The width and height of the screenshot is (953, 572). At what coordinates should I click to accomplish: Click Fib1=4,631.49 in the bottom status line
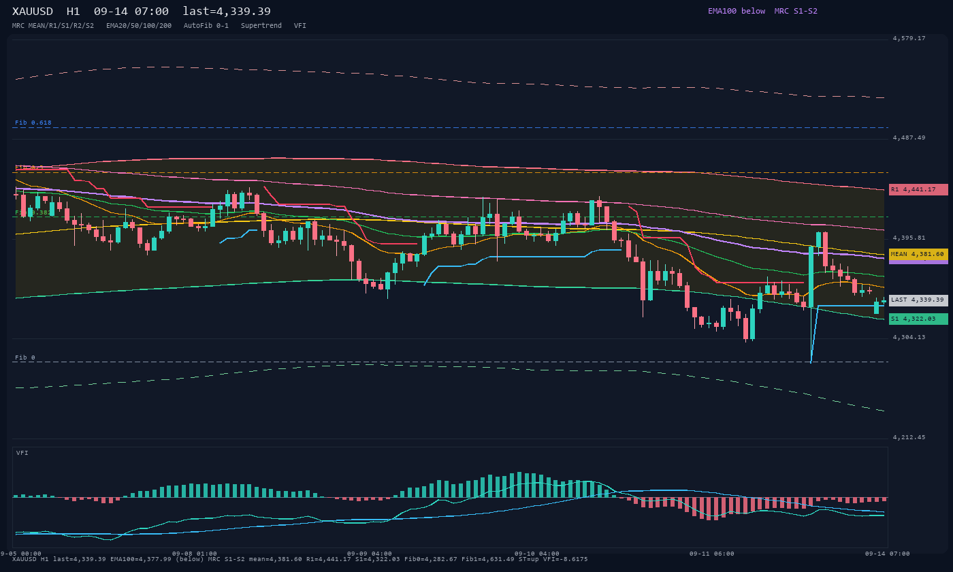click(x=488, y=559)
